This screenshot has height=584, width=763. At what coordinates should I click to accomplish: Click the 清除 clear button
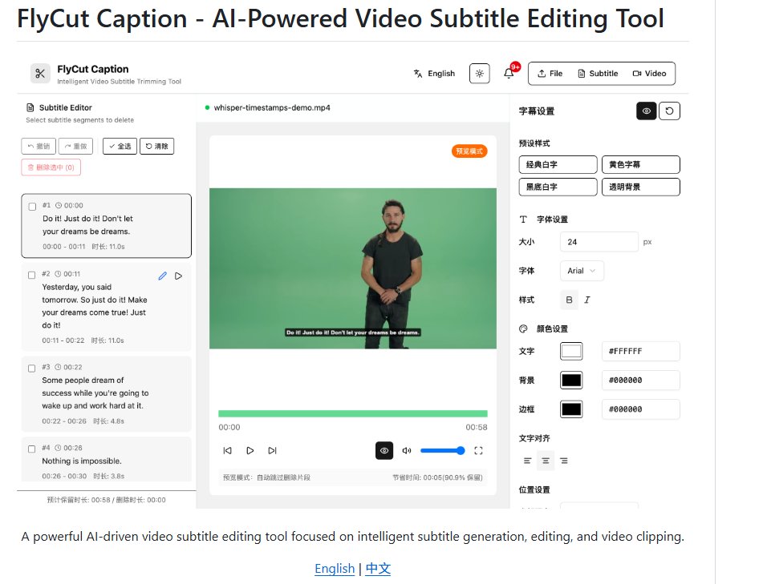(x=156, y=147)
